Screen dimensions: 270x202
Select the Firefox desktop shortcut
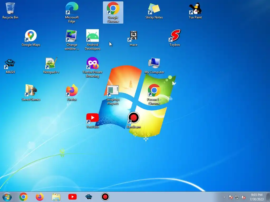click(x=72, y=93)
